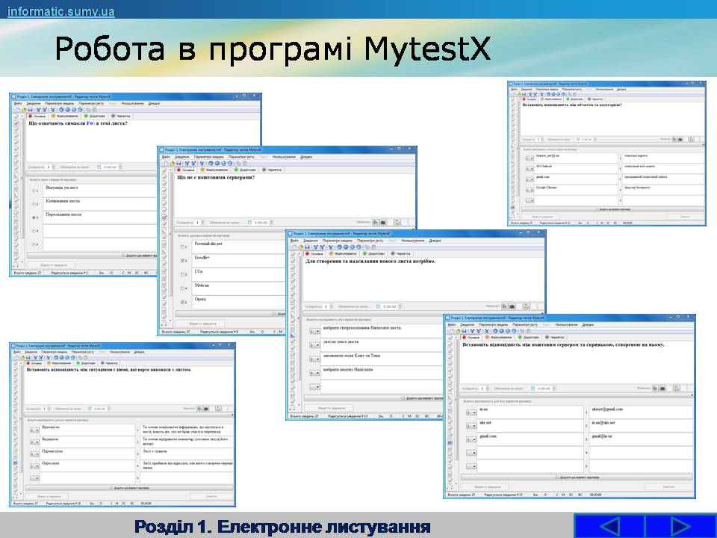Open match dropdown beside 'Відповісти' row
Image resolution: width=717 pixels, height=538 pixels.
34,429
